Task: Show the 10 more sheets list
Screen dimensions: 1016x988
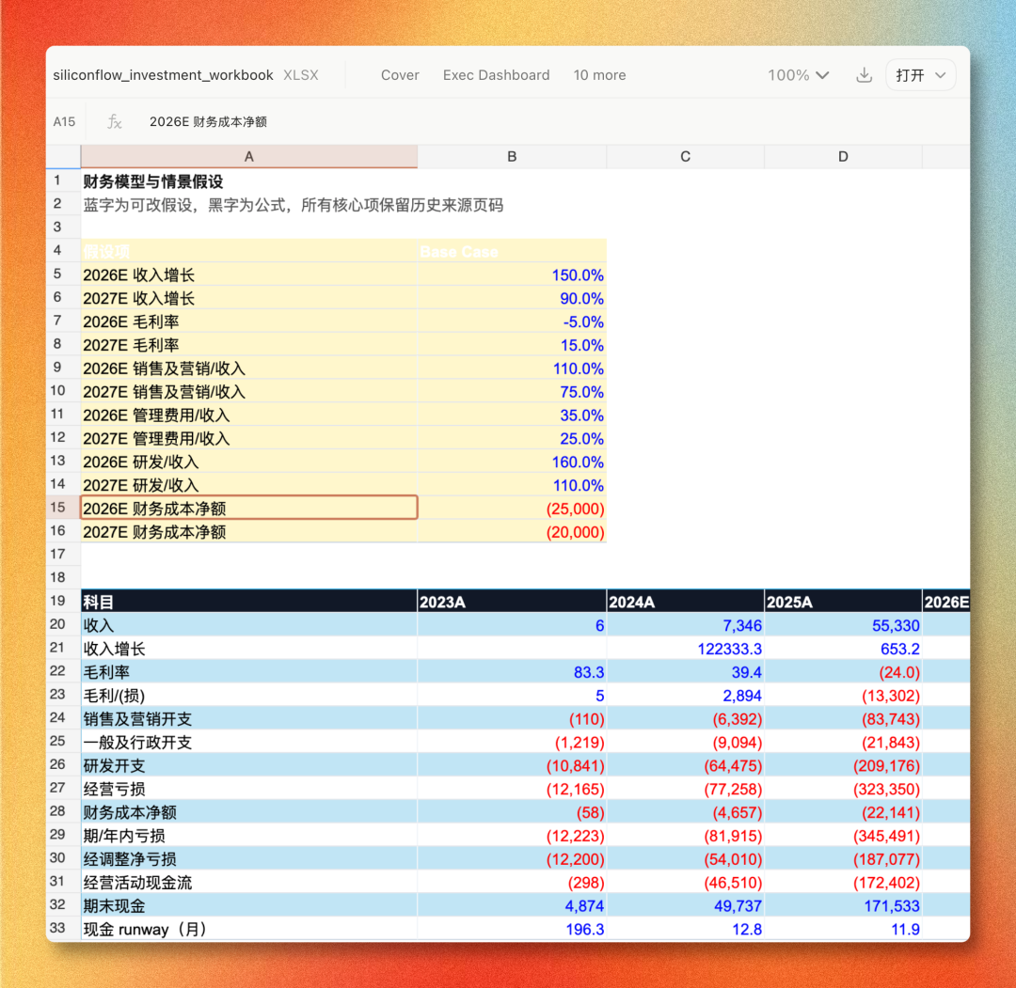Action: pyautogui.click(x=599, y=75)
